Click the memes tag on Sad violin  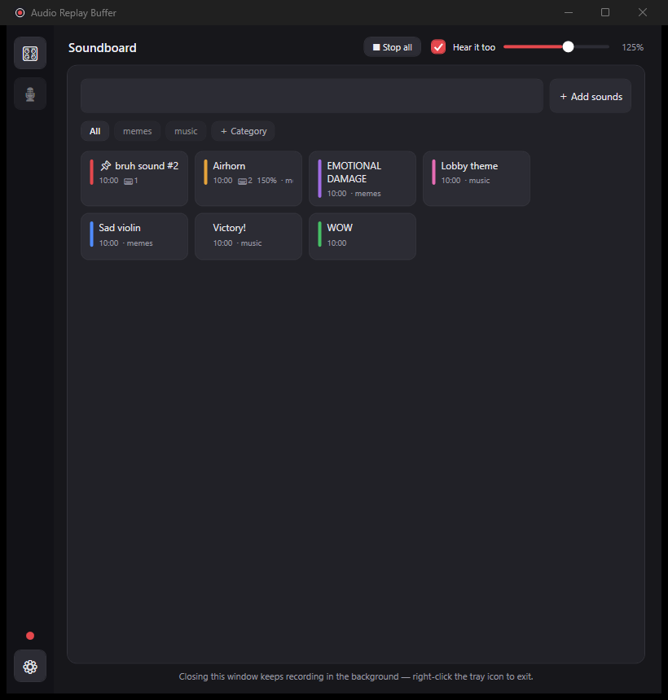click(x=140, y=243)
